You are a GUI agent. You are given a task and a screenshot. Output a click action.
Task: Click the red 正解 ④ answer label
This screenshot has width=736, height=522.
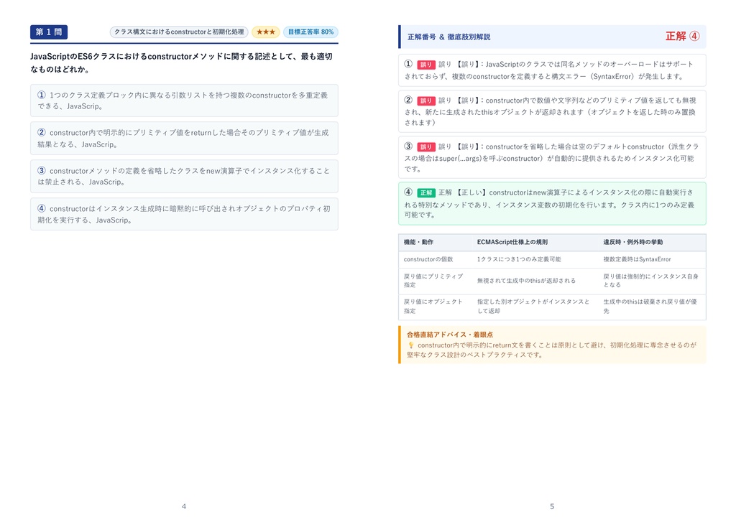click(x=683, y=36)
